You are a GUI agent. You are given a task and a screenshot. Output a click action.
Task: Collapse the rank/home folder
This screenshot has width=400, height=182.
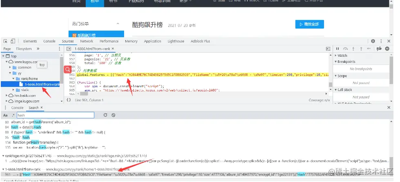pos(13,79)
